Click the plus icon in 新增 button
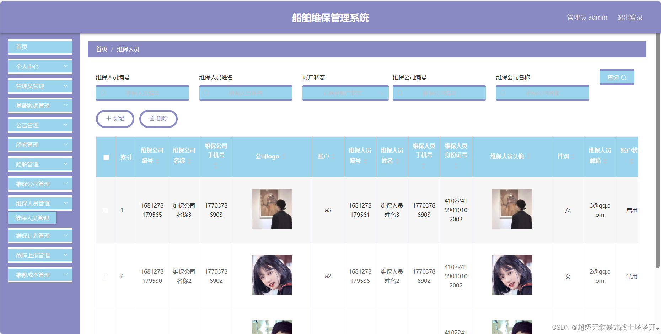This screenshot has height=334, width=661. point(109,118)
